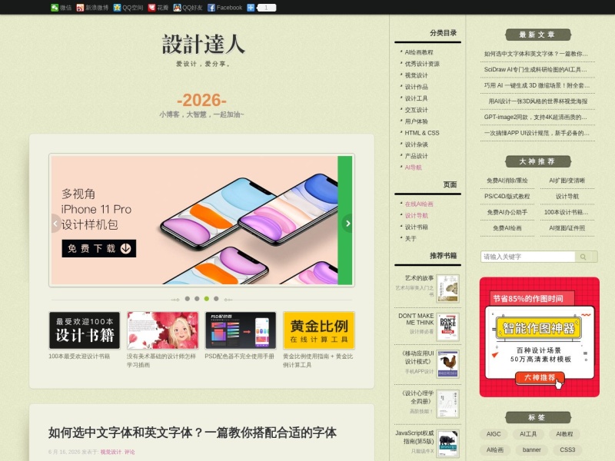The image size is (615, 461).
Task: Open 交互设计 category
Action: coord(416,110)
